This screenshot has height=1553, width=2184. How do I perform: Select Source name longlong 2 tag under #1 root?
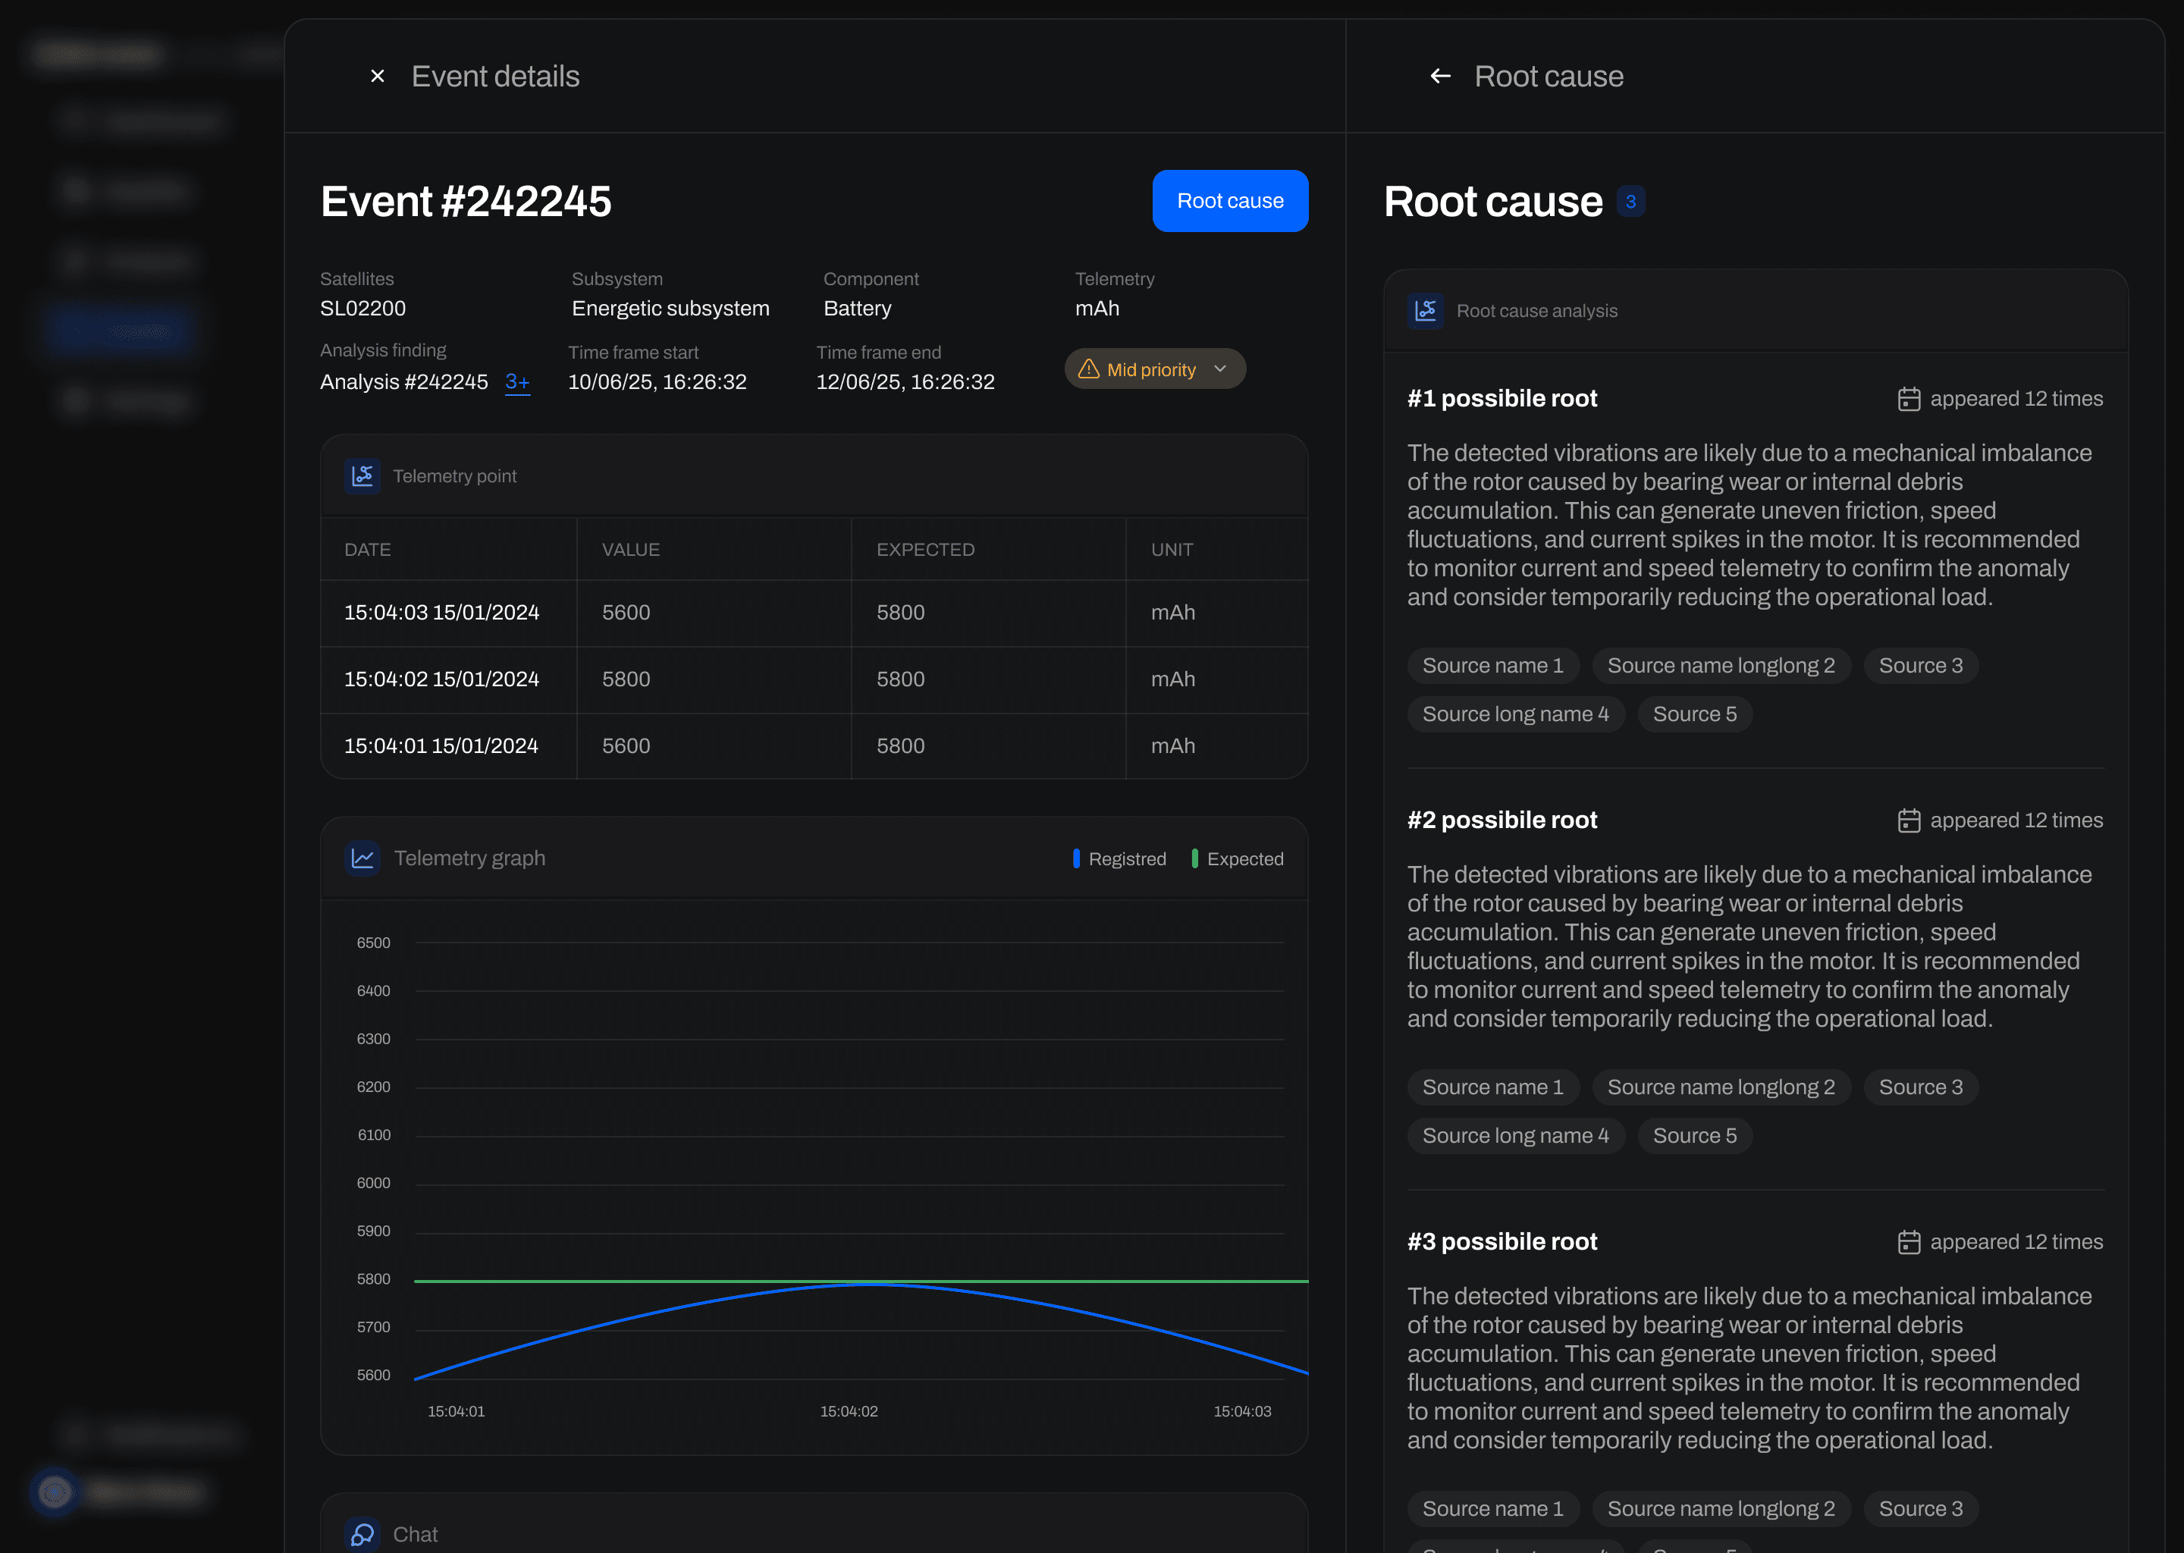point(1720,666)
